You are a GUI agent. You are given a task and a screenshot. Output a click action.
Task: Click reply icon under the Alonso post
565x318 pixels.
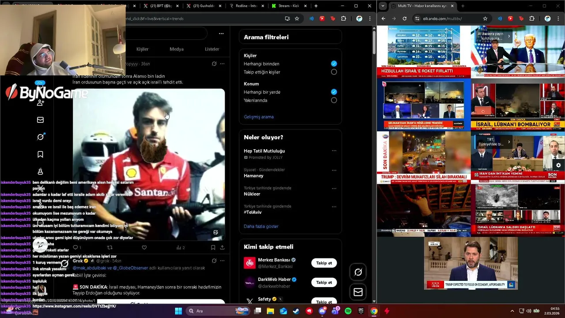75,248
